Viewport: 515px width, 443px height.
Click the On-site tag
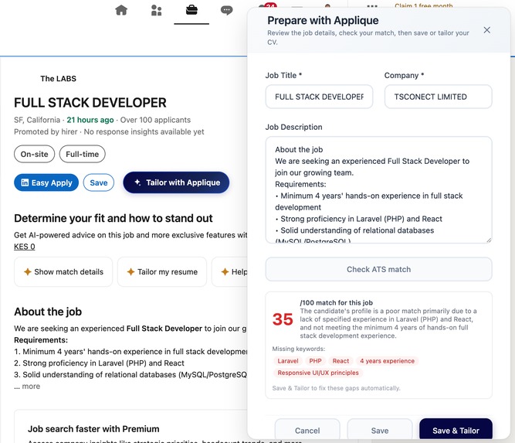pyautogui.click(x=34, y=154)
